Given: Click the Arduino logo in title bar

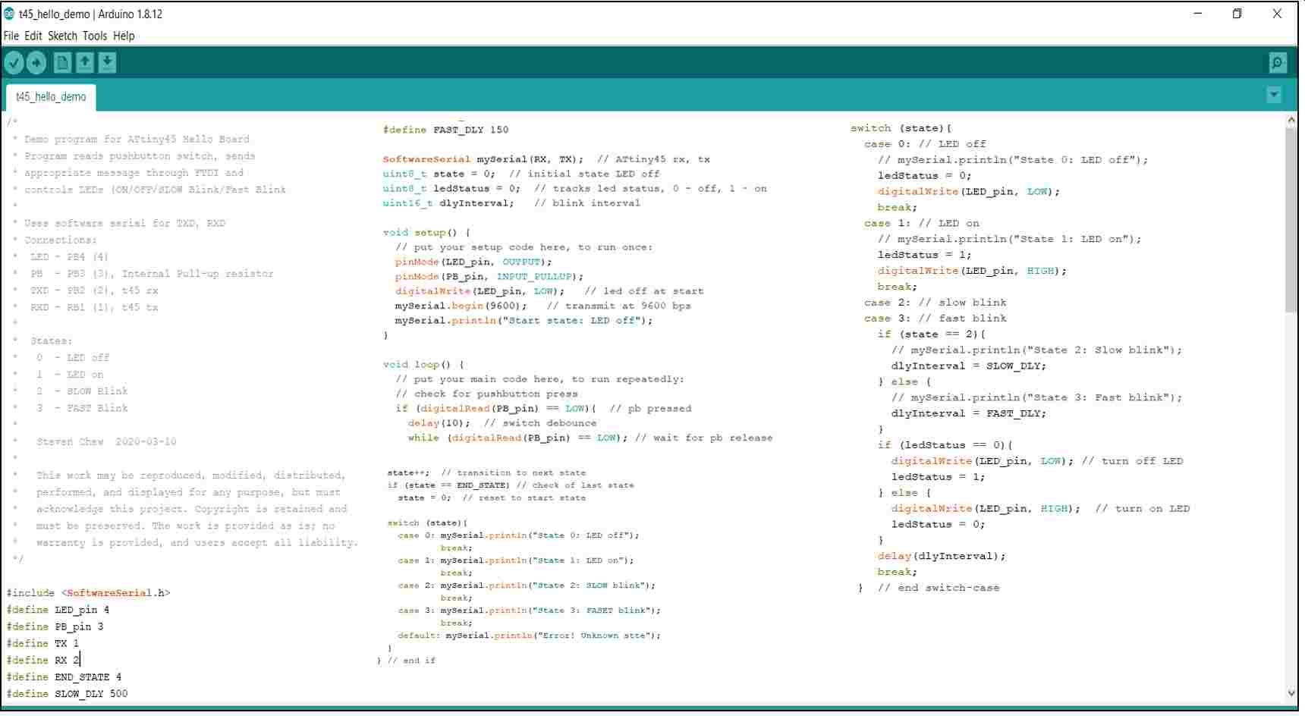Looking at the screenshot, I should pyautogui.click(x=9, y=14).
